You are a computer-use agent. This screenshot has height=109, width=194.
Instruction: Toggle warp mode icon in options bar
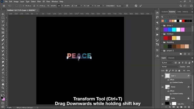127,6
